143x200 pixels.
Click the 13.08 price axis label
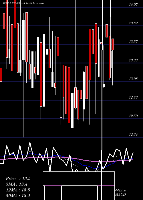tap(133, 79)
